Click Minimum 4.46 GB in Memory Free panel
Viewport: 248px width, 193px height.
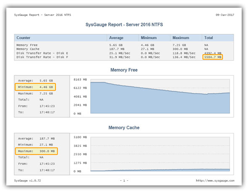point(35,87)
